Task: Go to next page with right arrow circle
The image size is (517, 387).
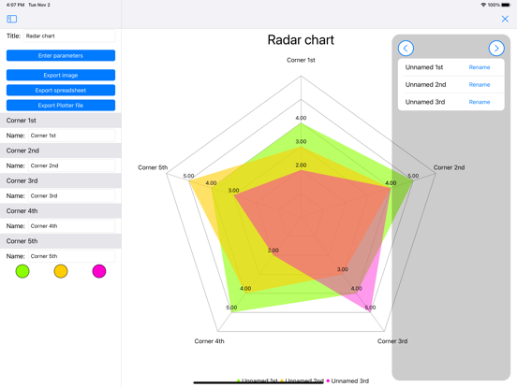Action: 496,49
